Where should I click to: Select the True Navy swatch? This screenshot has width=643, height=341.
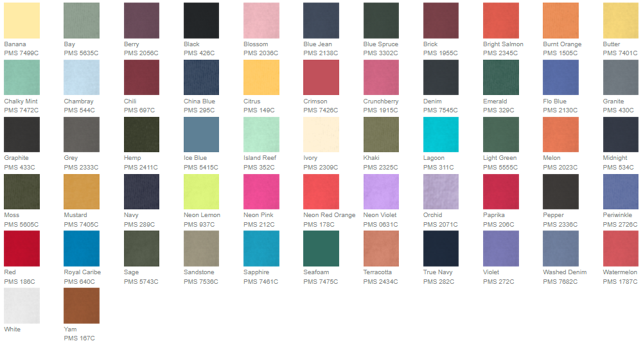[441, 249]
